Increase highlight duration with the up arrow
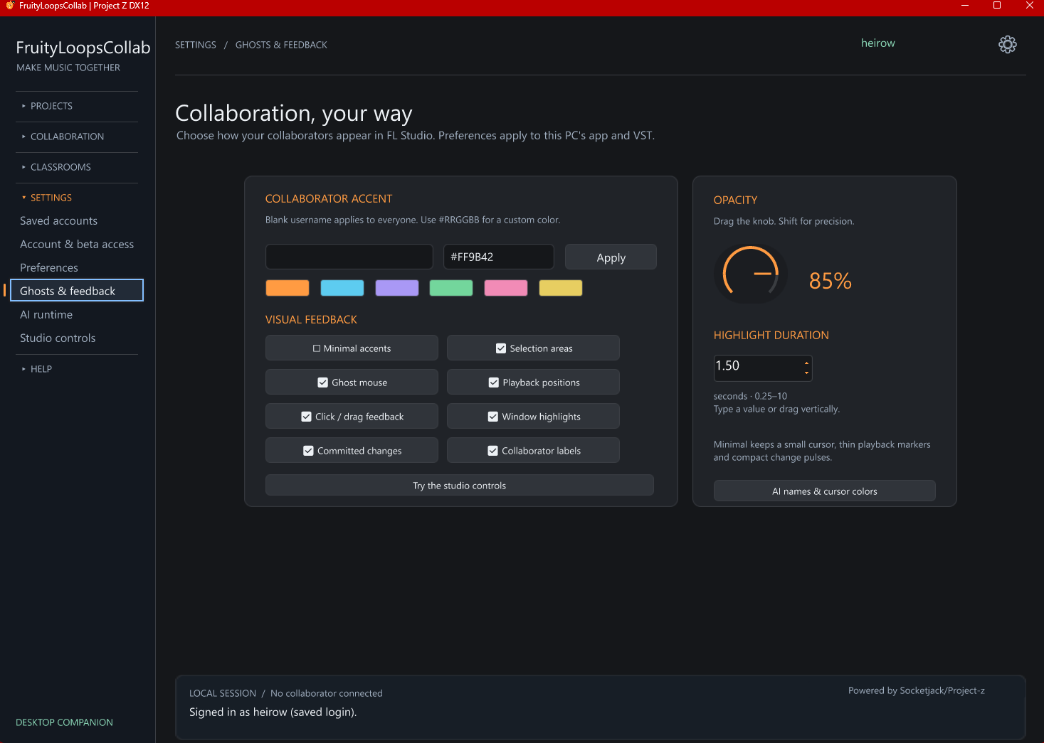This screenshot has height=743, width=1044. pyautogui.click(x=806, y=363)
